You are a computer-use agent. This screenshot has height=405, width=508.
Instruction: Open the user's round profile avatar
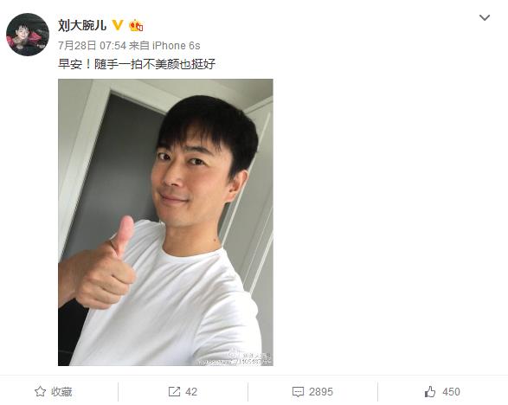coord(28,35)
